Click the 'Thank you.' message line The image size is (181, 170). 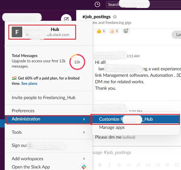tap(106, 88)
